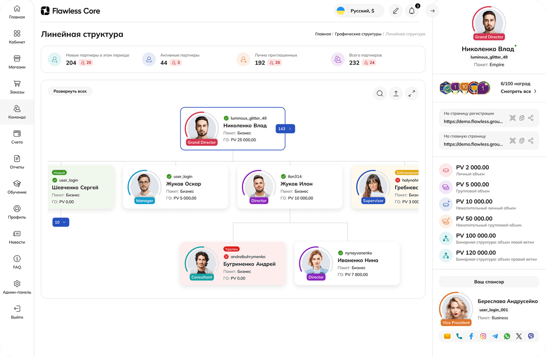This screenshot has width=546, height=357.
Task: Share the main page link
Action: 531,140
